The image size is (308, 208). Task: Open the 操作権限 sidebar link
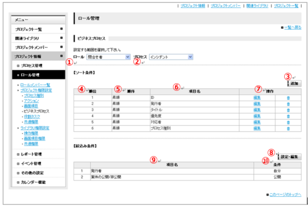(31, 133)
